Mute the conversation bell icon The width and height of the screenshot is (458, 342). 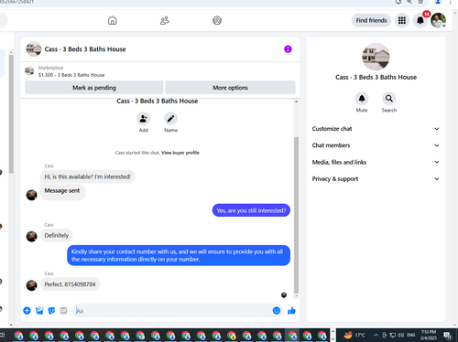tap(362, 99)
